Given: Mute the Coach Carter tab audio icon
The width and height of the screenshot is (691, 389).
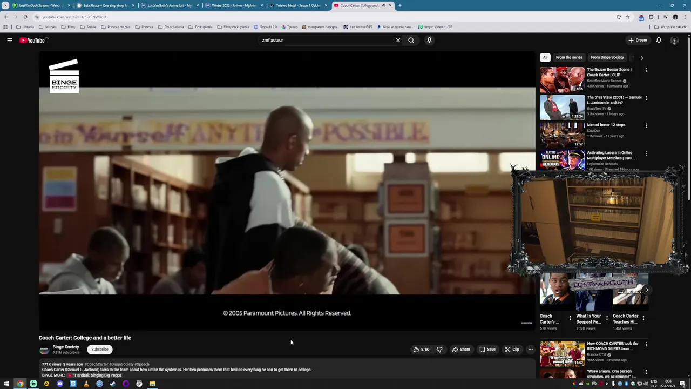Looking at the screenshot, I should pyautogui.click(x=384, y=5).
